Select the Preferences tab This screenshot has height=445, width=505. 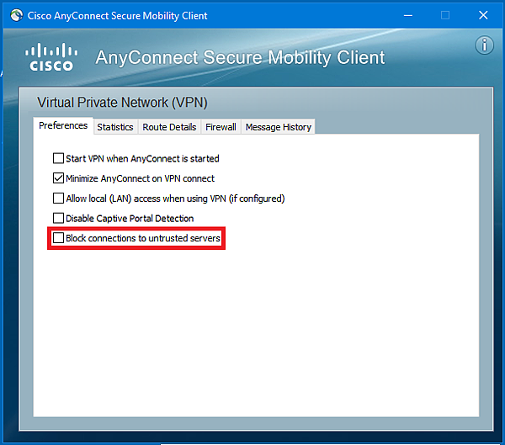63,125
